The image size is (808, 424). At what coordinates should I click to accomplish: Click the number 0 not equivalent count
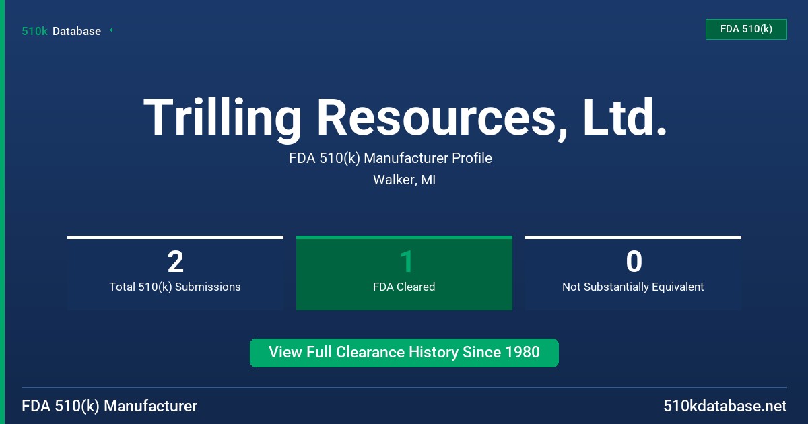click(x=634, y=262)
